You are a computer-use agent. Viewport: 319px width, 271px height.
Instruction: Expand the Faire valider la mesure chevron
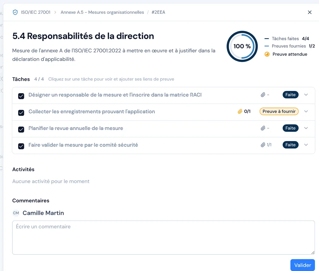(x=306, y=145)
